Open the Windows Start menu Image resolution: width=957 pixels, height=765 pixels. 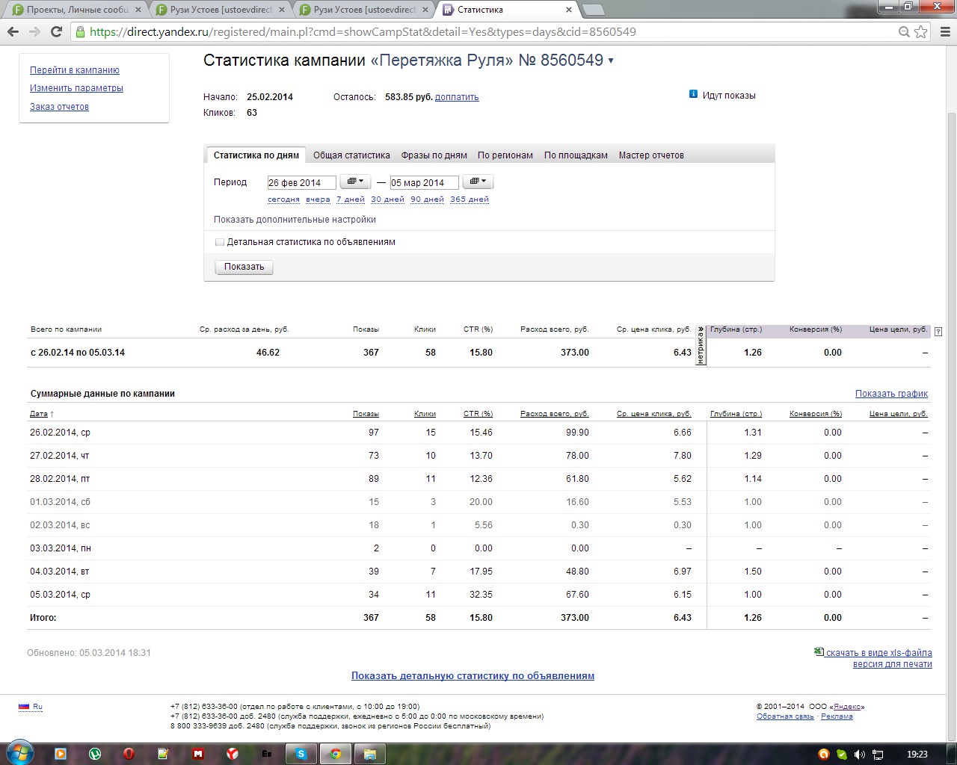(19, 752)
